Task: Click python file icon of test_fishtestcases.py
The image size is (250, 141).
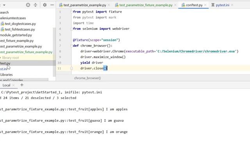Action: point(2,29)
